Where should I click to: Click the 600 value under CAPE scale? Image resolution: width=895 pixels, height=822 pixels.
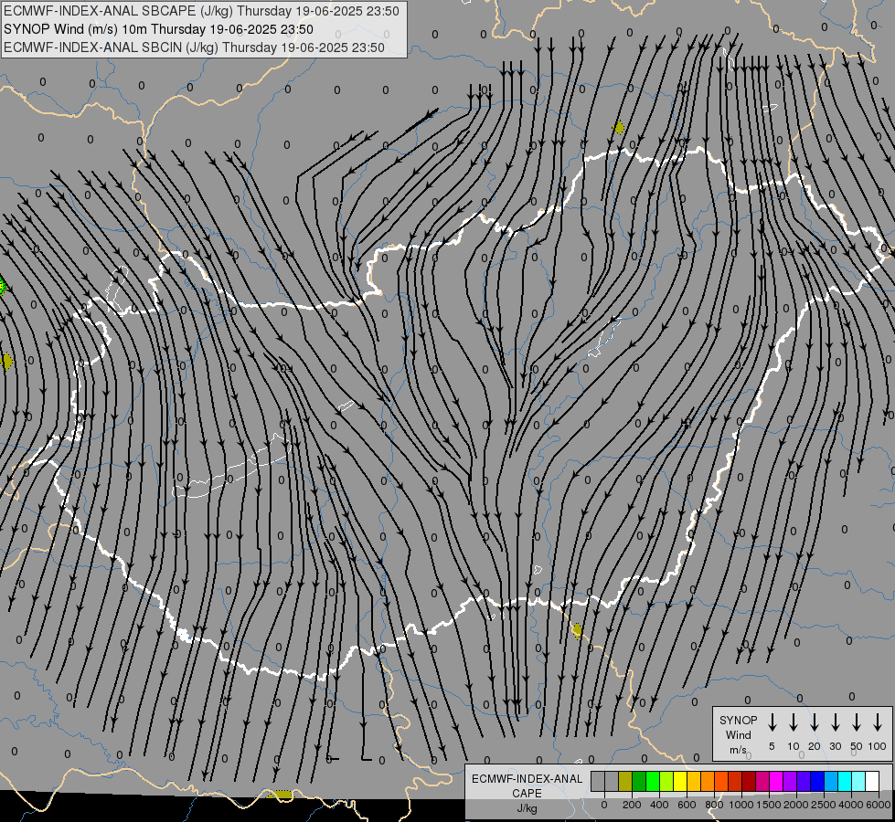click(x=687, y=805)
